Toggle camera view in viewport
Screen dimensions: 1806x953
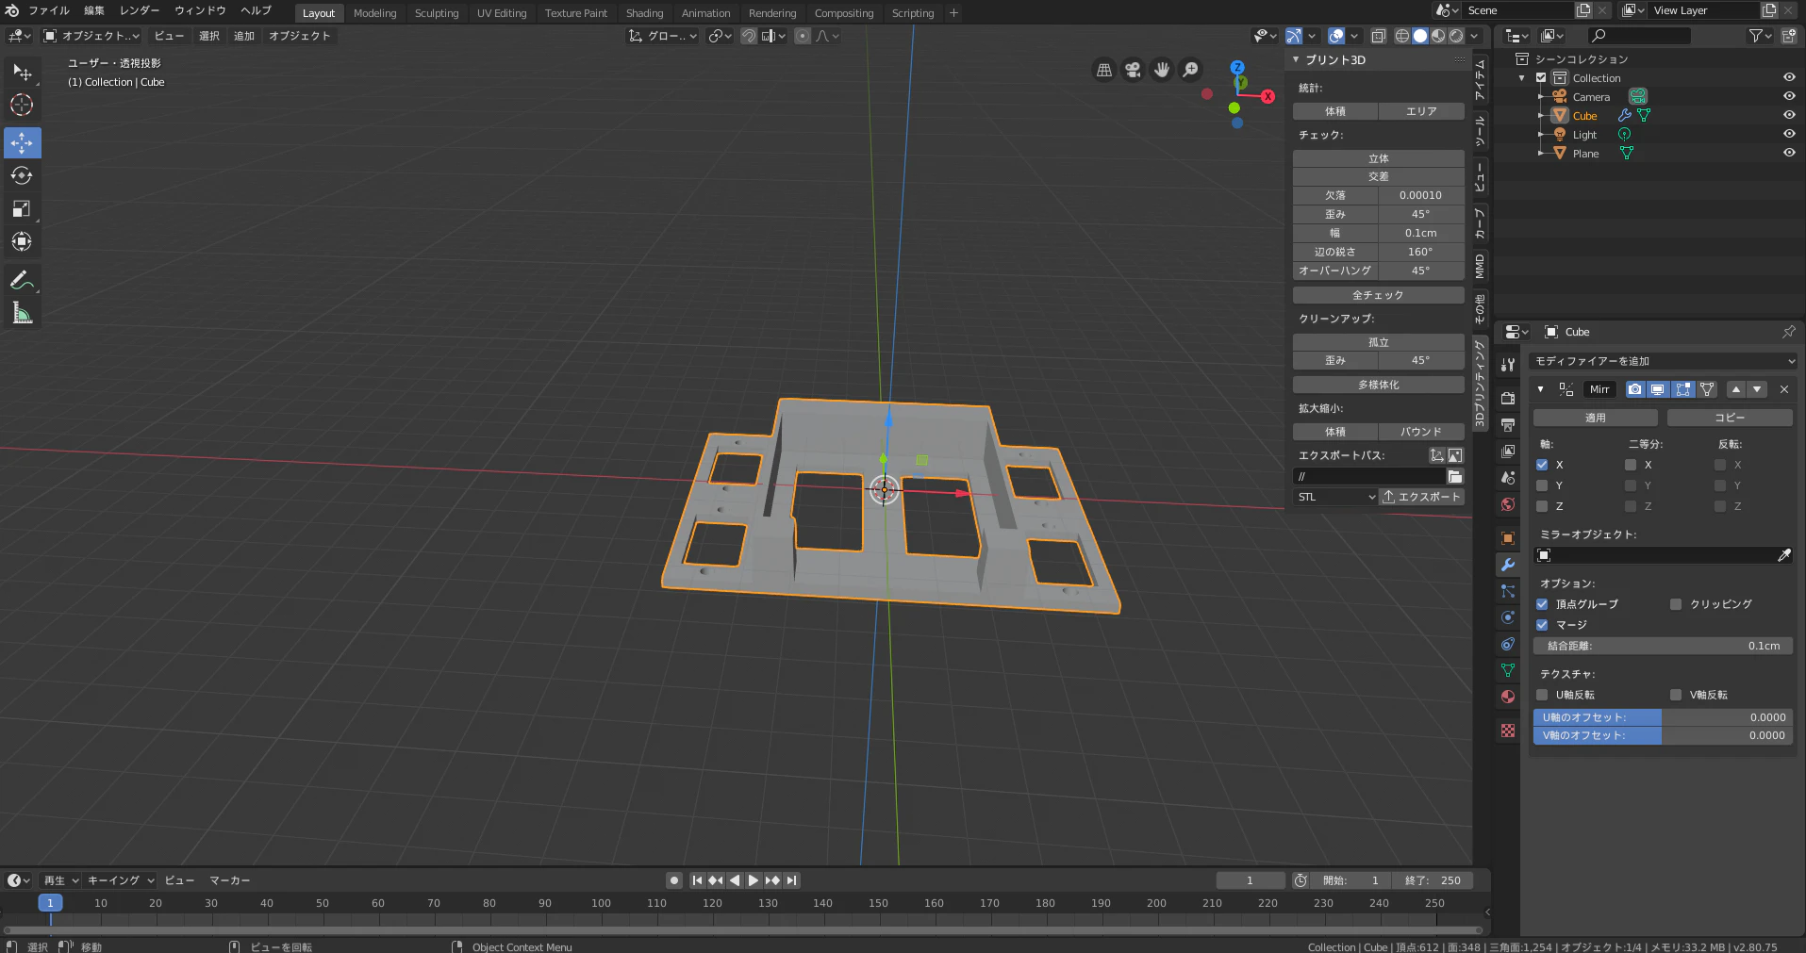click(x=1133, y=70)
